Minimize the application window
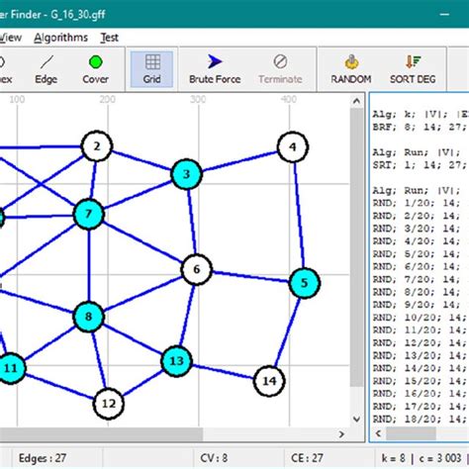This screenshot has height=469, width=469. [x=444, y=14]
